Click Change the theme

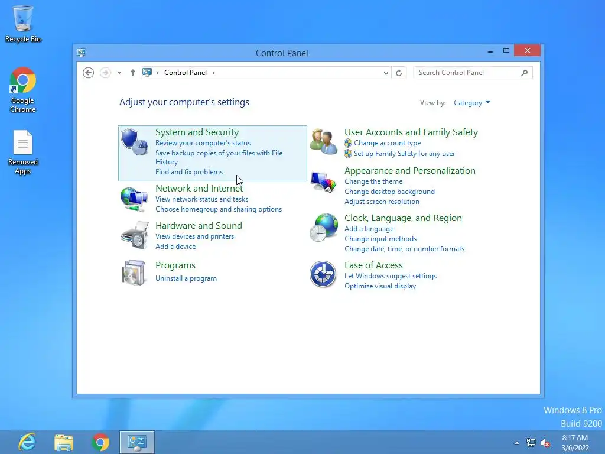click(x=373, y=181)
